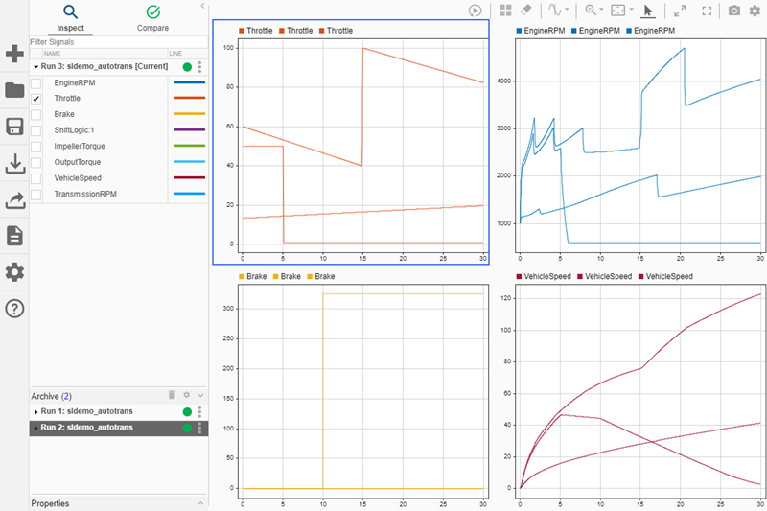Select the zoom magnifier tool
The width and height of the screenshot is (767, 511).
[591, 10]
